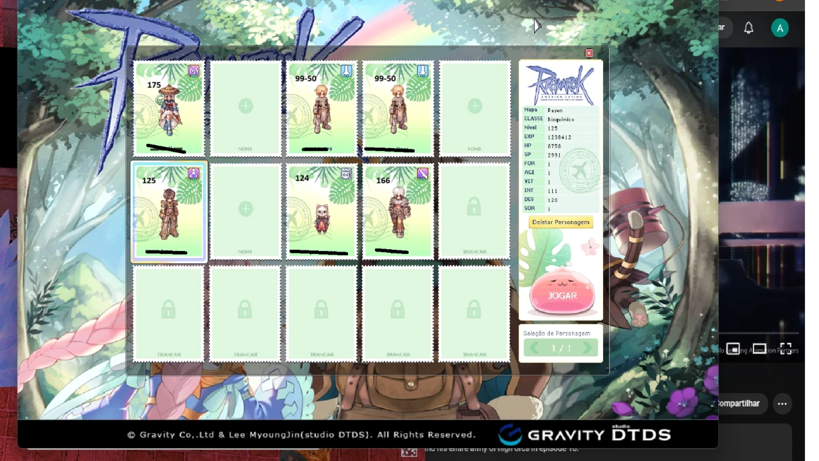
Task: Select the level 125 Bioquímico character card
Action: click(x=169, y=211)
